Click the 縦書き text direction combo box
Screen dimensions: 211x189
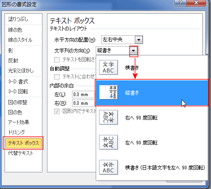(117, 51)
